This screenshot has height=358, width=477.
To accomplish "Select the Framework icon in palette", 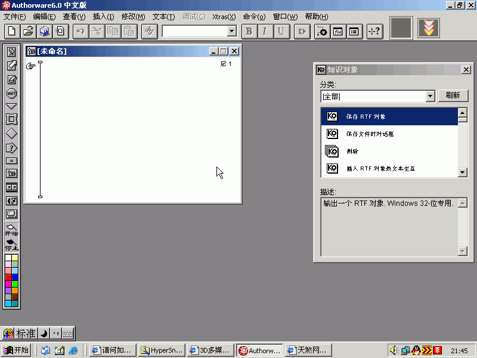I will click(x=11, y=119).
